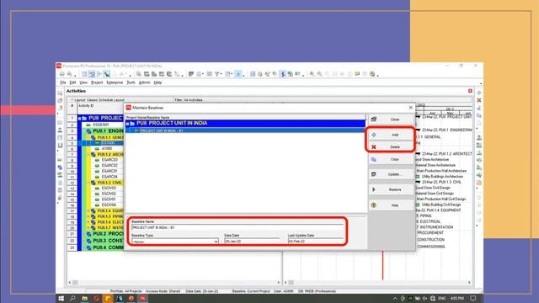Click the Copy baseline button

coord(391,159)
